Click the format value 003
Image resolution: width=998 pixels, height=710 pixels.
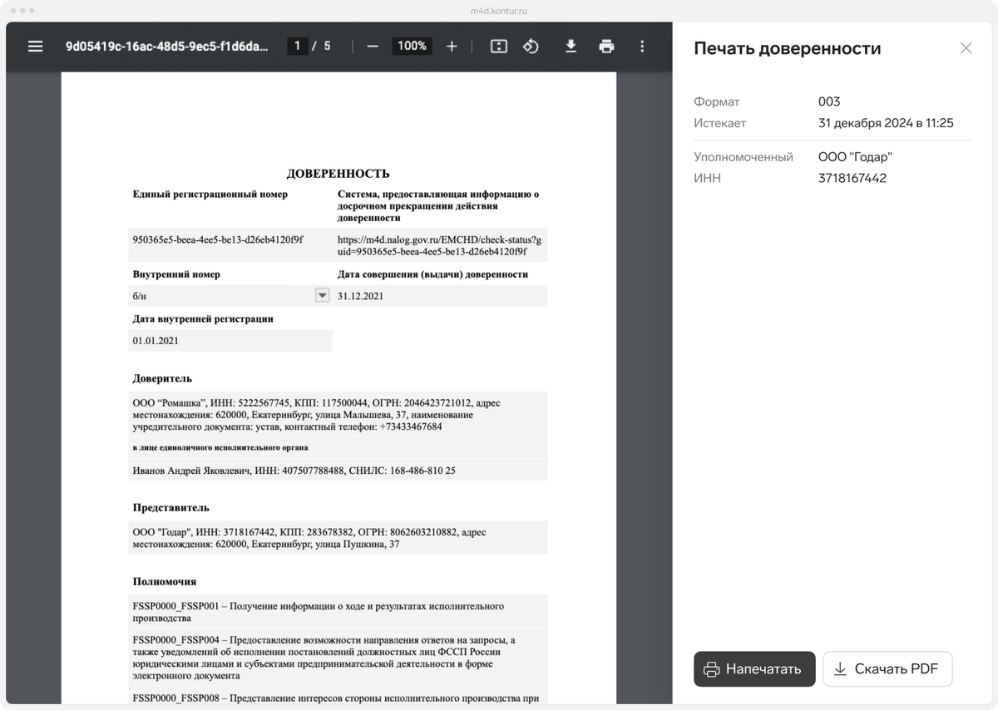[x=829, y=101]
